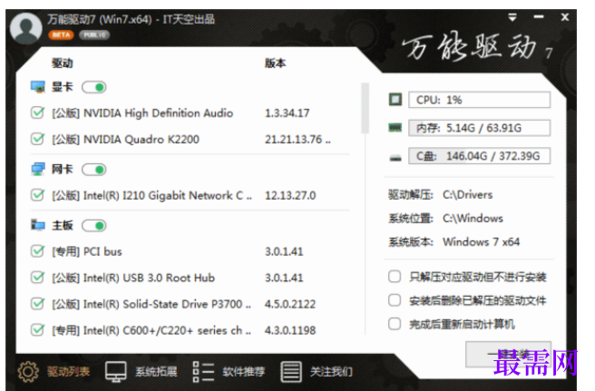Minimize the 万能驱动7 window
This screenshot has width=595, height=391.
(539, 17)
